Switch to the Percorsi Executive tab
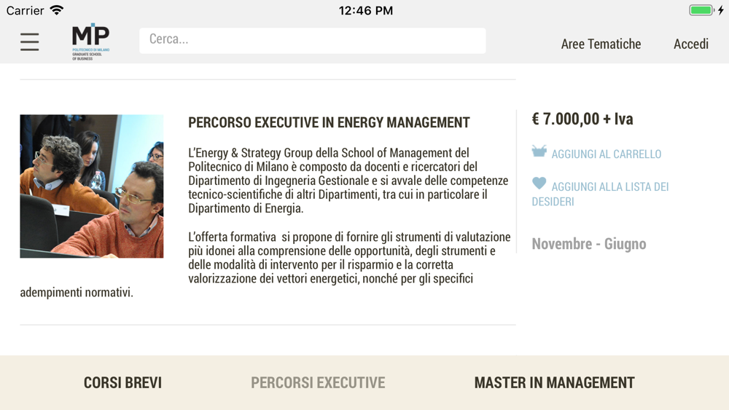729x410 pixels. 318,382
